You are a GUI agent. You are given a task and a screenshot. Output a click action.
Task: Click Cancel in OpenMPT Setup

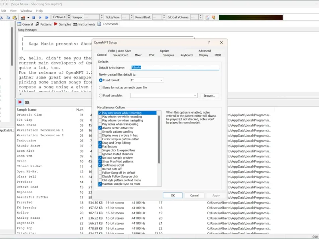tap(194, 195)
